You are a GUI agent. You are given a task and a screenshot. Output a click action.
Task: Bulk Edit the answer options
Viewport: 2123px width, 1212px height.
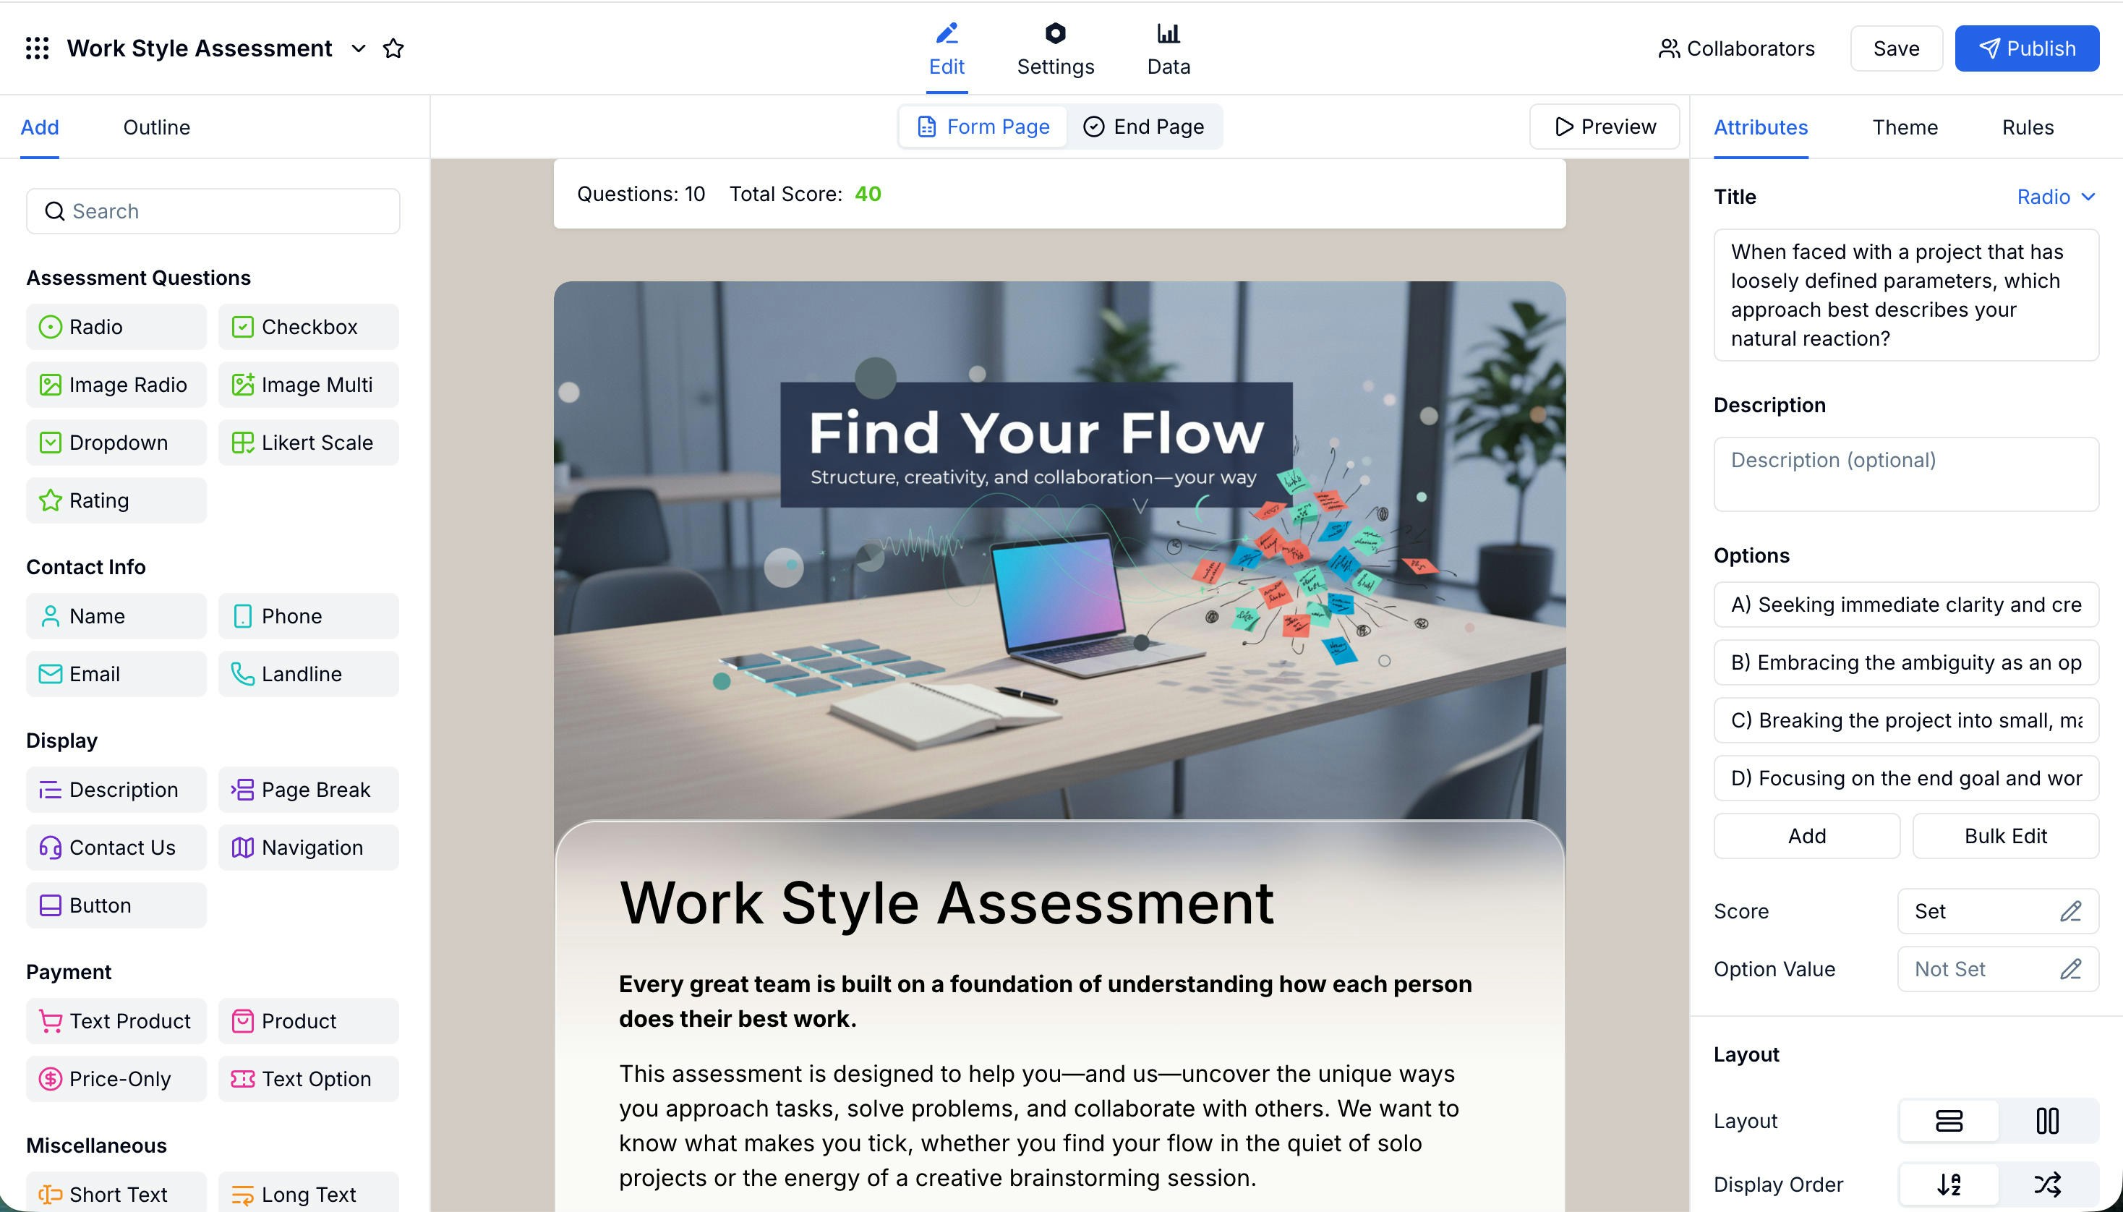click(2004, 836)
